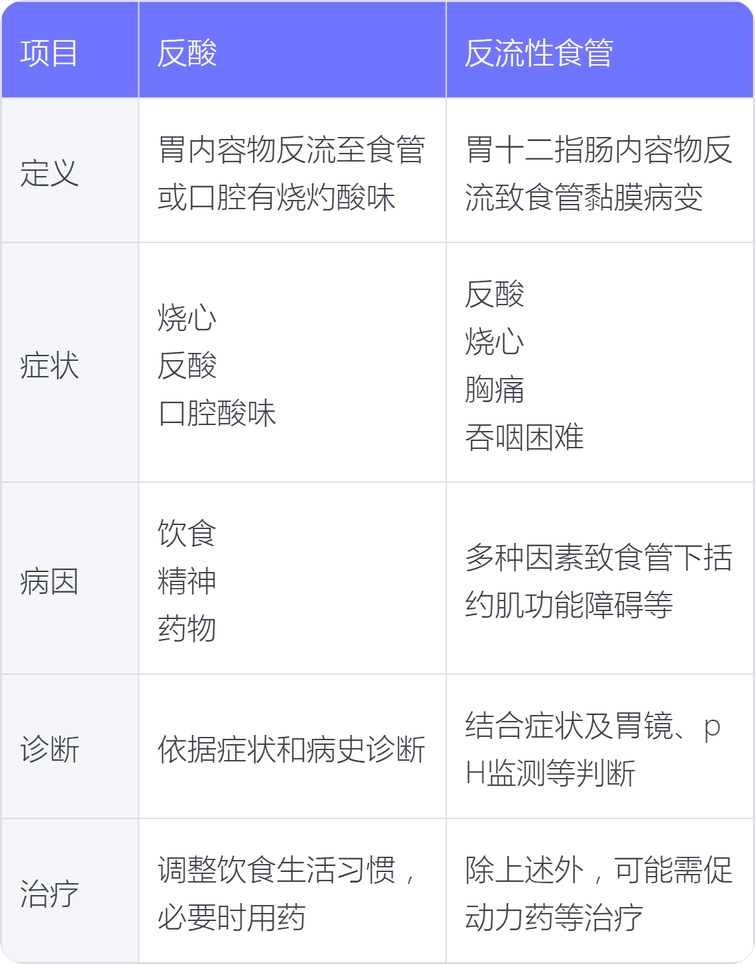Screen dimensions: 755x964
Task: Click 胃内容物反流至食管 definition cell
Action: click(292, 171)
